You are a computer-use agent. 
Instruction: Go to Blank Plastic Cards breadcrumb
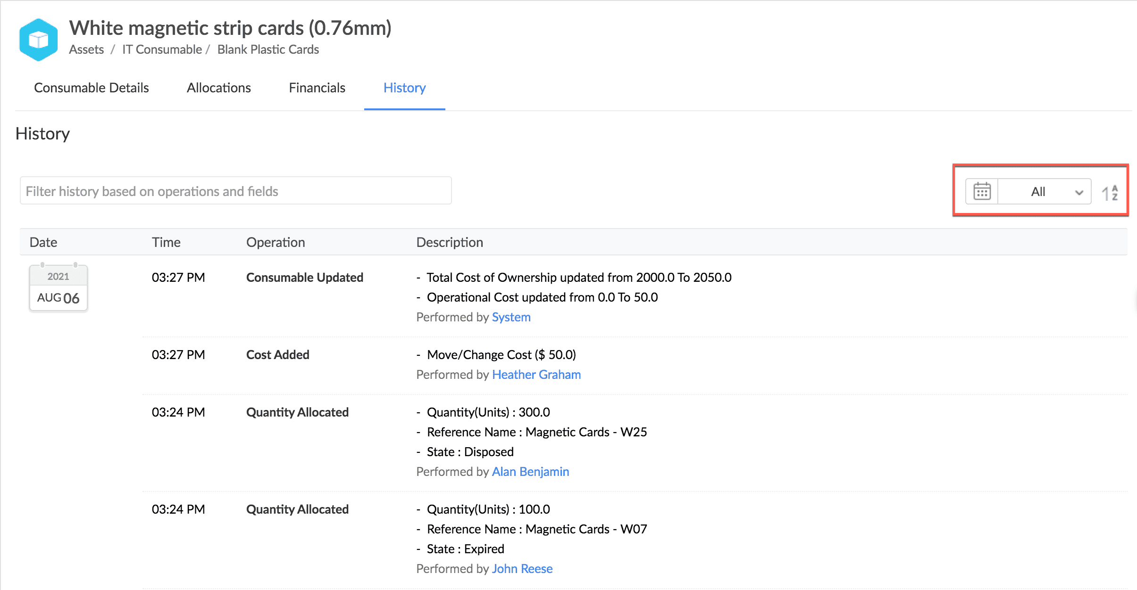[x=268, y=49]
